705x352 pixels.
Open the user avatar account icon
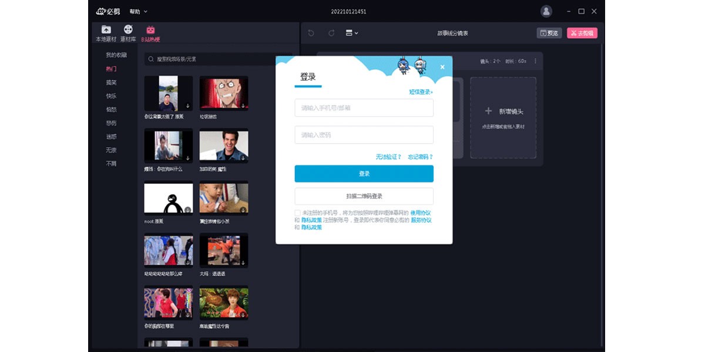click(x=546, y=11)
